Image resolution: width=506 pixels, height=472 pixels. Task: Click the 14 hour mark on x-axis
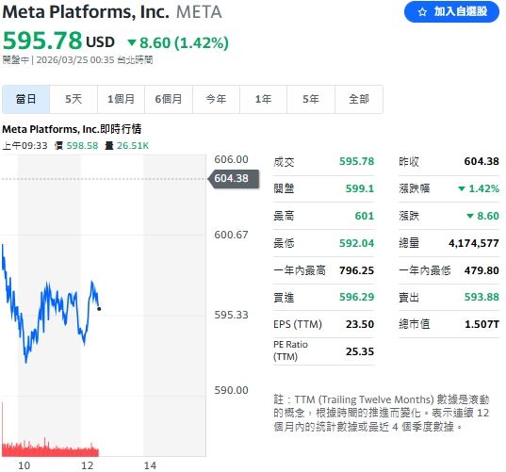coord(150,465)
